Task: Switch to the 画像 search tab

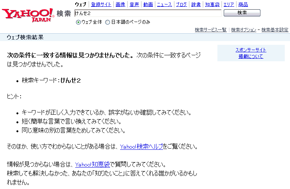Action: point(120,4)
